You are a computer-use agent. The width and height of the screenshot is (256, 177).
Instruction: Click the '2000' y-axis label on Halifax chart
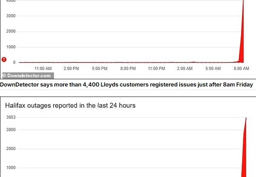(x=11, y=149)
